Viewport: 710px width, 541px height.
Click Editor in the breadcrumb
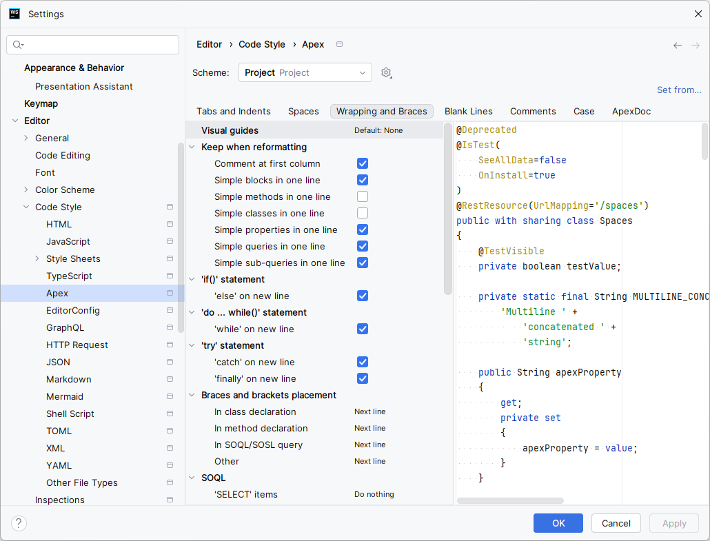[x=209, y=44]
